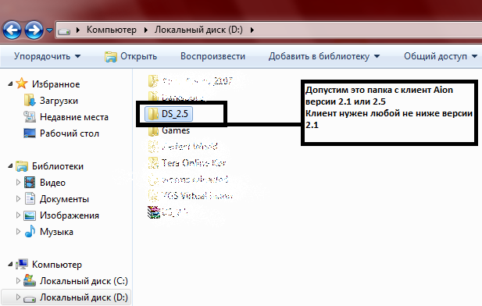The image size is (482, 306).
Task: Open Локальный диск (C:) in sidebar
Action: (x=84, y=281)
